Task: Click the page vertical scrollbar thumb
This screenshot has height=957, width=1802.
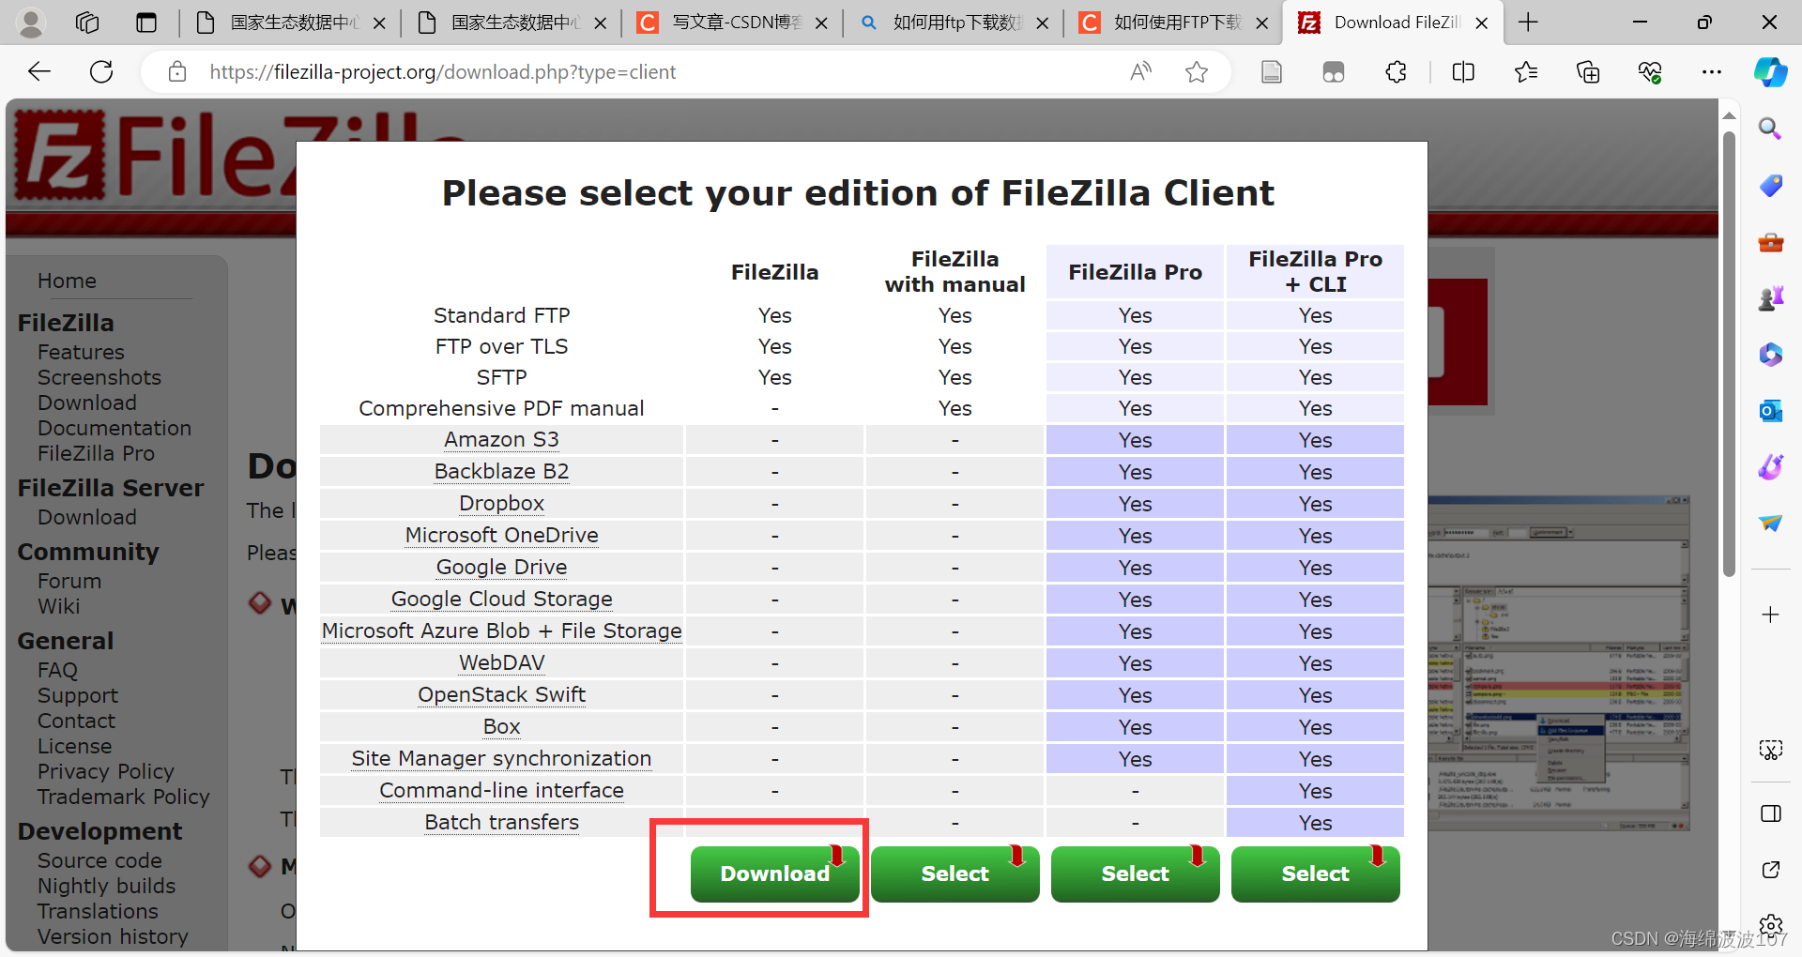Action: pyautogui.click(x=1729, y=353)
